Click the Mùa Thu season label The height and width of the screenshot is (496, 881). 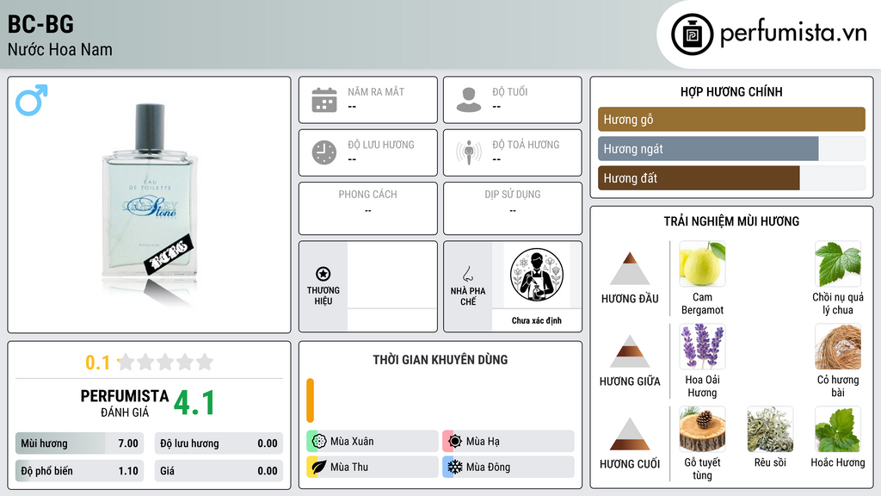[349, 467]
